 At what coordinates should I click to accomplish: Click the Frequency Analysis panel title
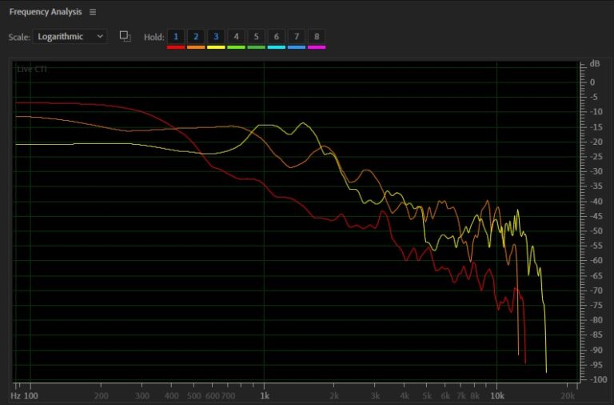coord(46,12)
